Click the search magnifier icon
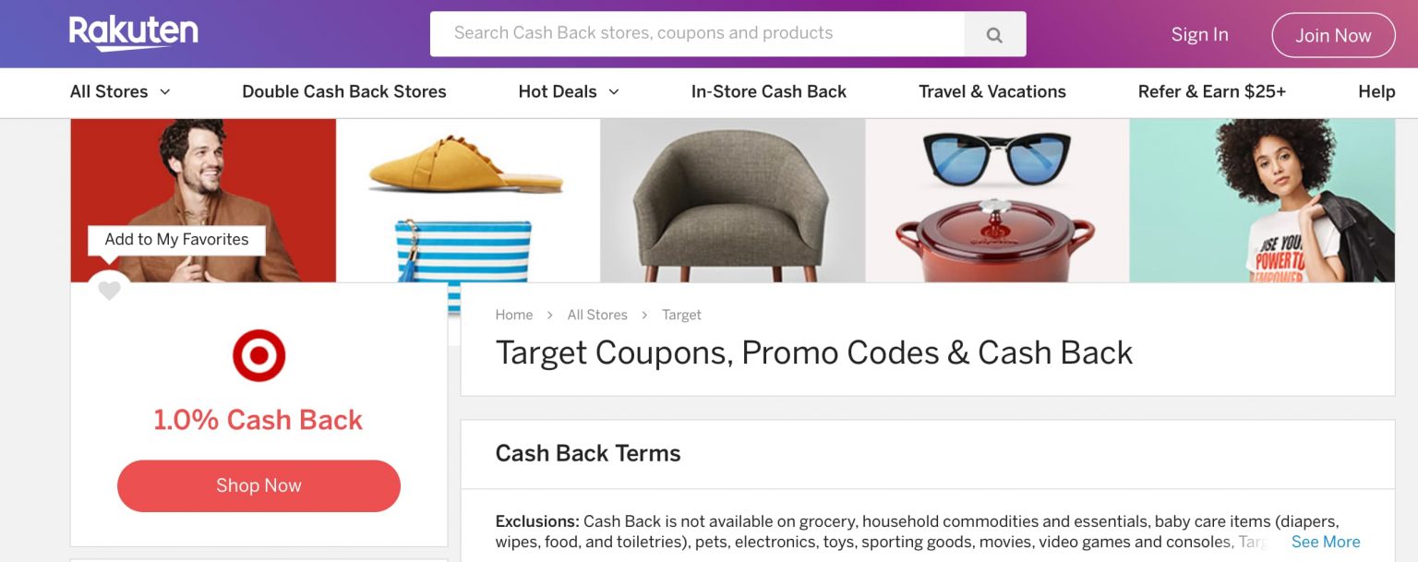Viewport: 1418px width, 562px height. pyautogui.click(x=994, y=35)
